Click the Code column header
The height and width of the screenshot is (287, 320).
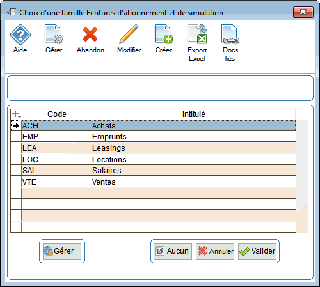pos(57,114)
